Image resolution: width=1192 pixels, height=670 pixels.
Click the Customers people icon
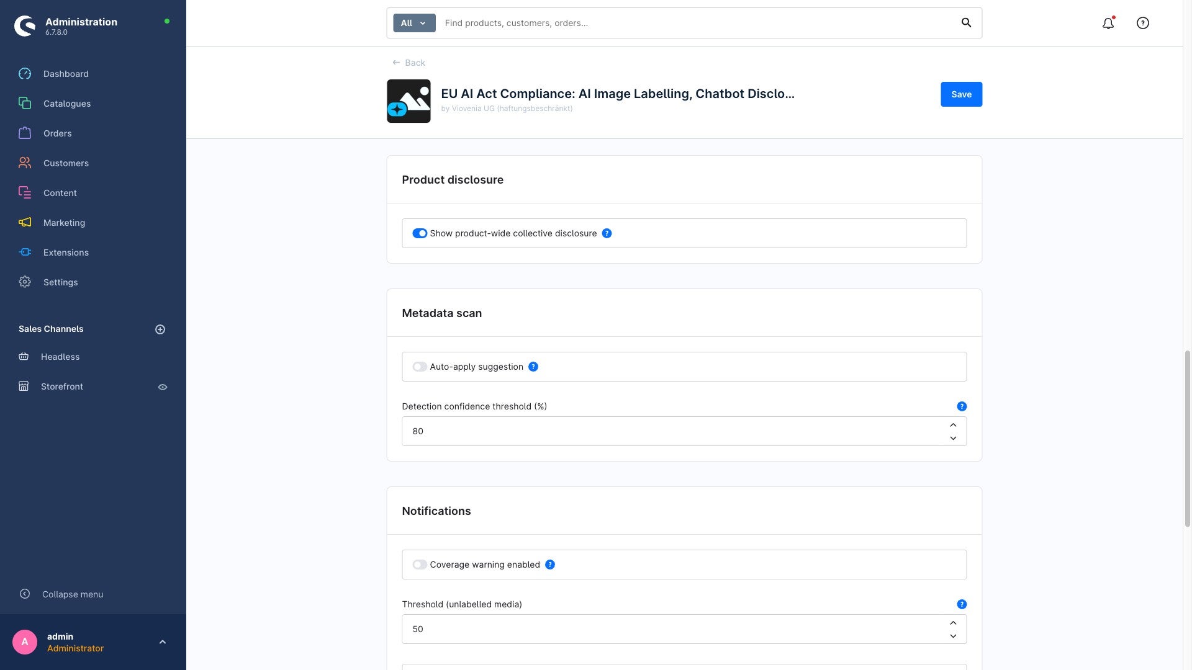(x=25, y=163)
